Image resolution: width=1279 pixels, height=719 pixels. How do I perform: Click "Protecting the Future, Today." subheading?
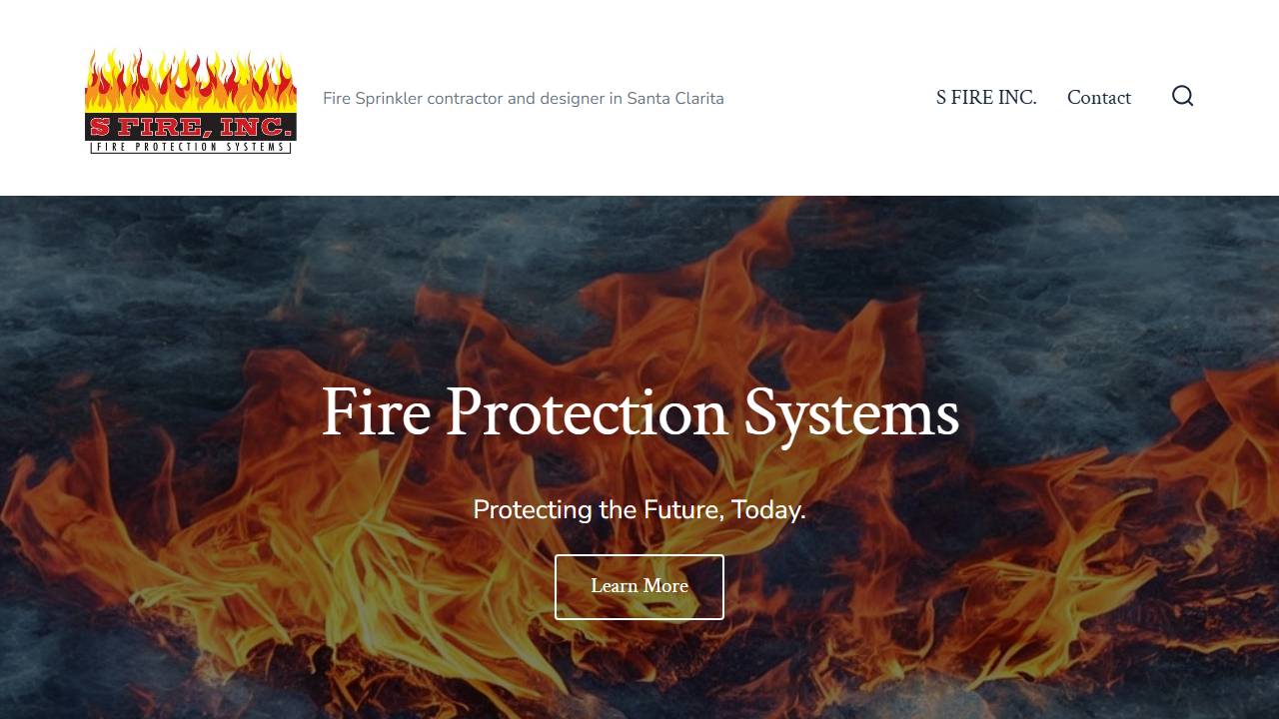[x=639, y=509]
